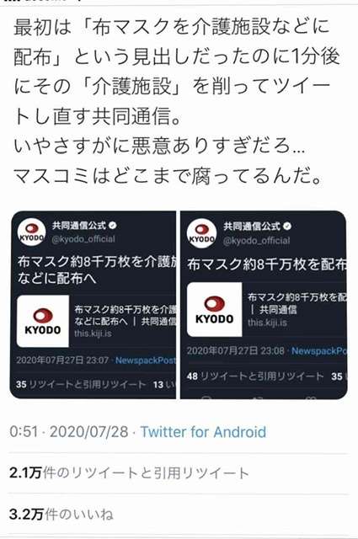Click the 0:51 · 2020/07/28 timestamp
This screenshot has height=539, width=358.
point(69,432)
